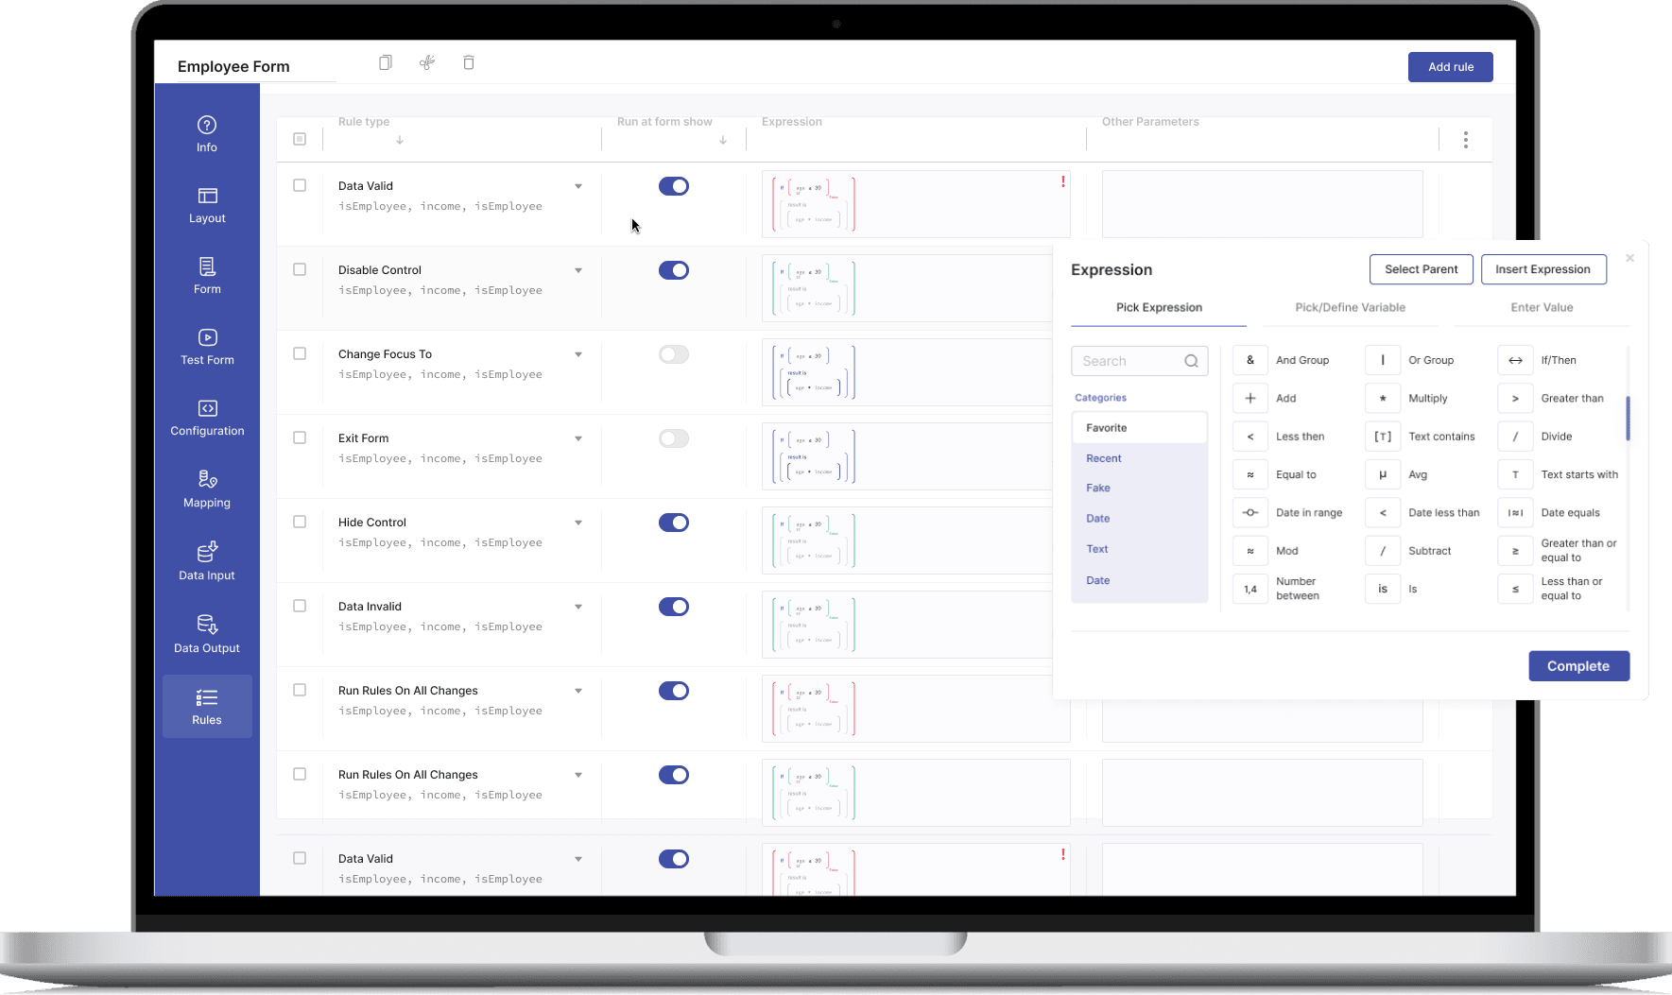Click the expression list scrollbar
Viewport: 1672px width, 995px height.
coord(1628,419)
